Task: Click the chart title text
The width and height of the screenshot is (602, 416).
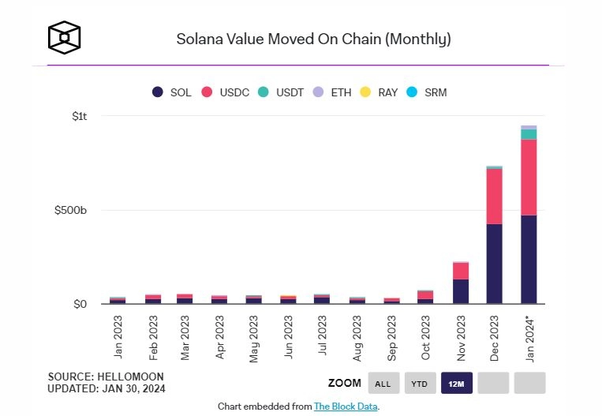Action: click(314, 39)
